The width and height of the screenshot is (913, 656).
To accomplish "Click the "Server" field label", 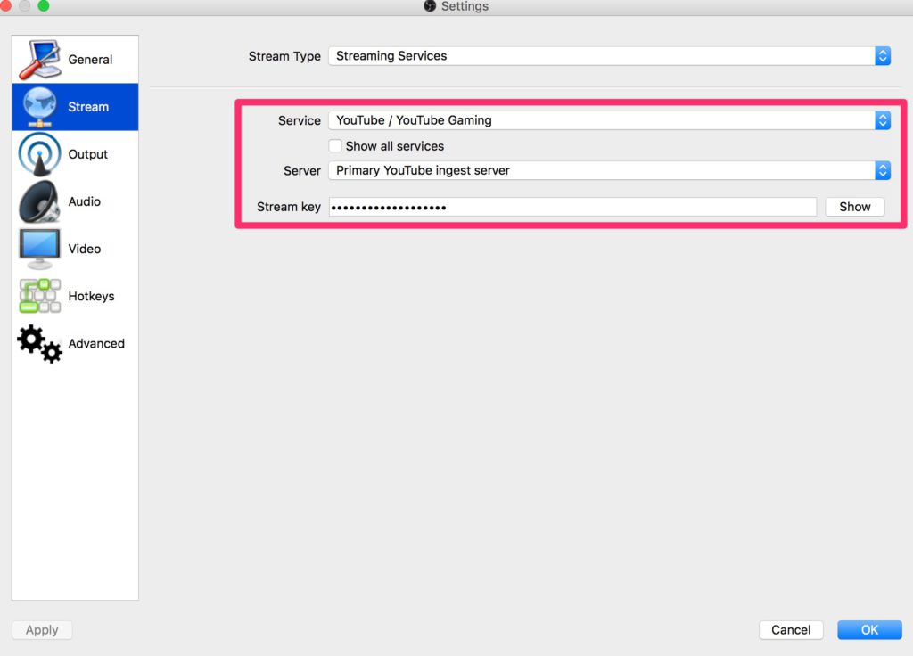I will click(302, 170).
